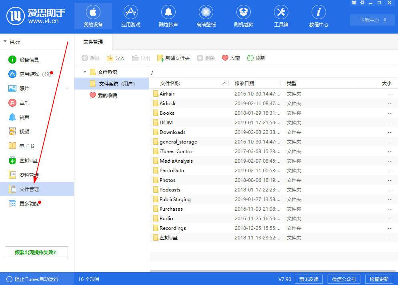Image resolution: width=398 pixels, height=285 pixels.
Task: Open the settings gear in title bar
Action: point(362,3)
